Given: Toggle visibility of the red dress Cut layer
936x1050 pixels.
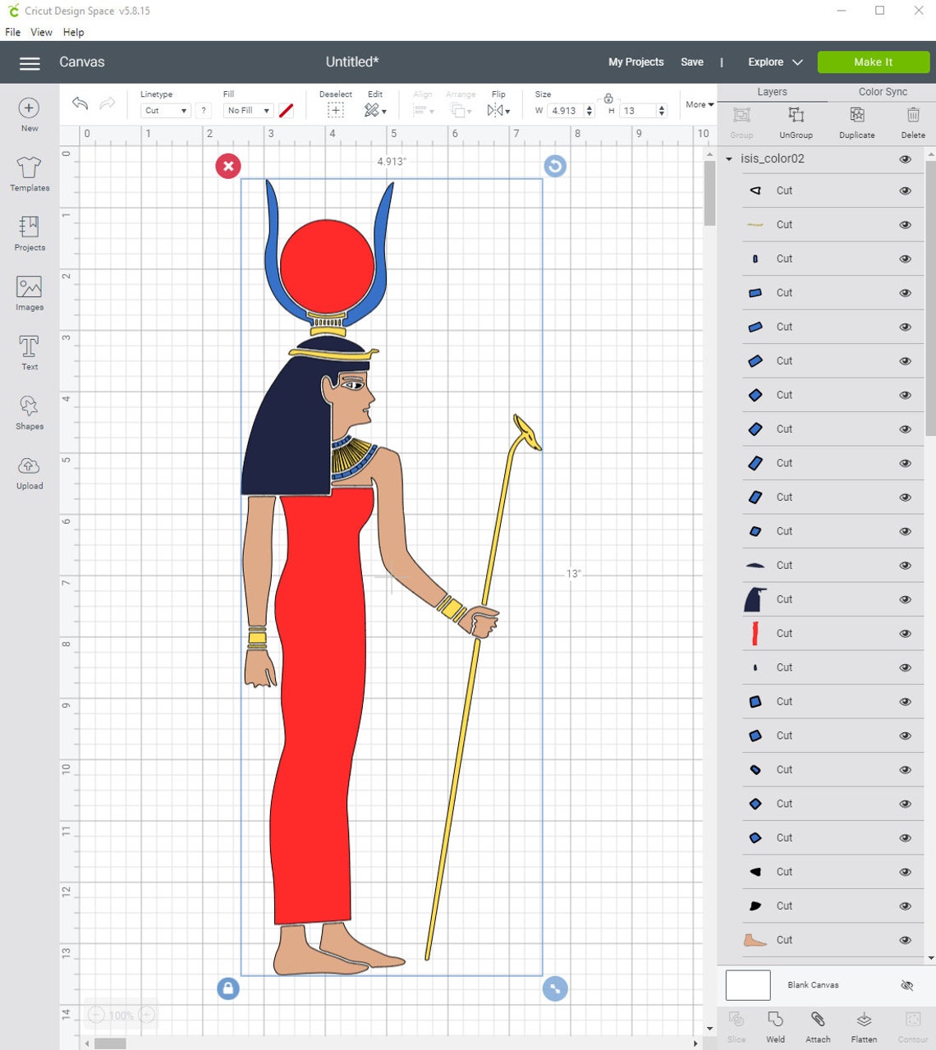Looking at the screenshot, I should pos(904,633).
